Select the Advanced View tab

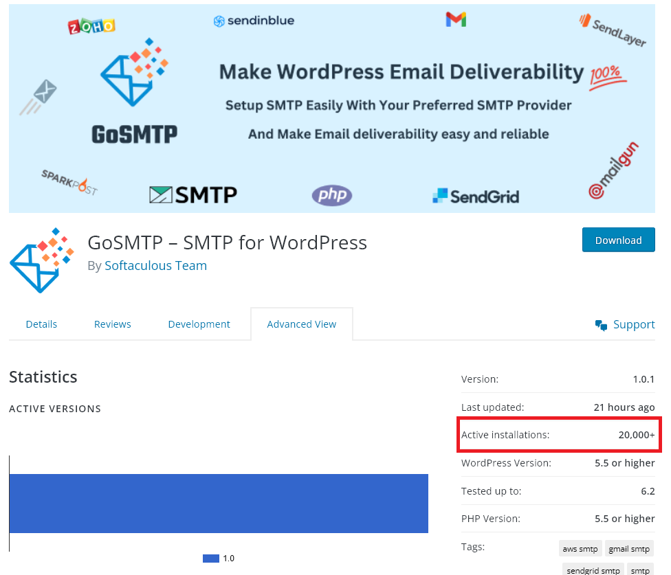click(x=301, y=324)
